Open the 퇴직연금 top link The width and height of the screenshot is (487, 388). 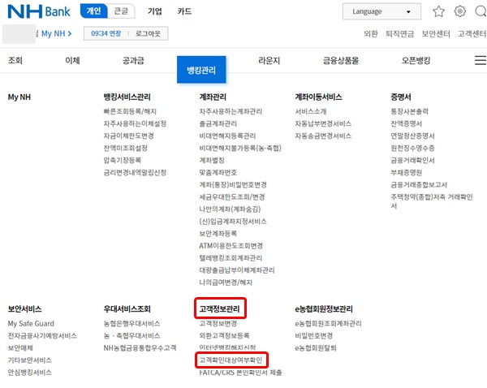coord(399,33)
